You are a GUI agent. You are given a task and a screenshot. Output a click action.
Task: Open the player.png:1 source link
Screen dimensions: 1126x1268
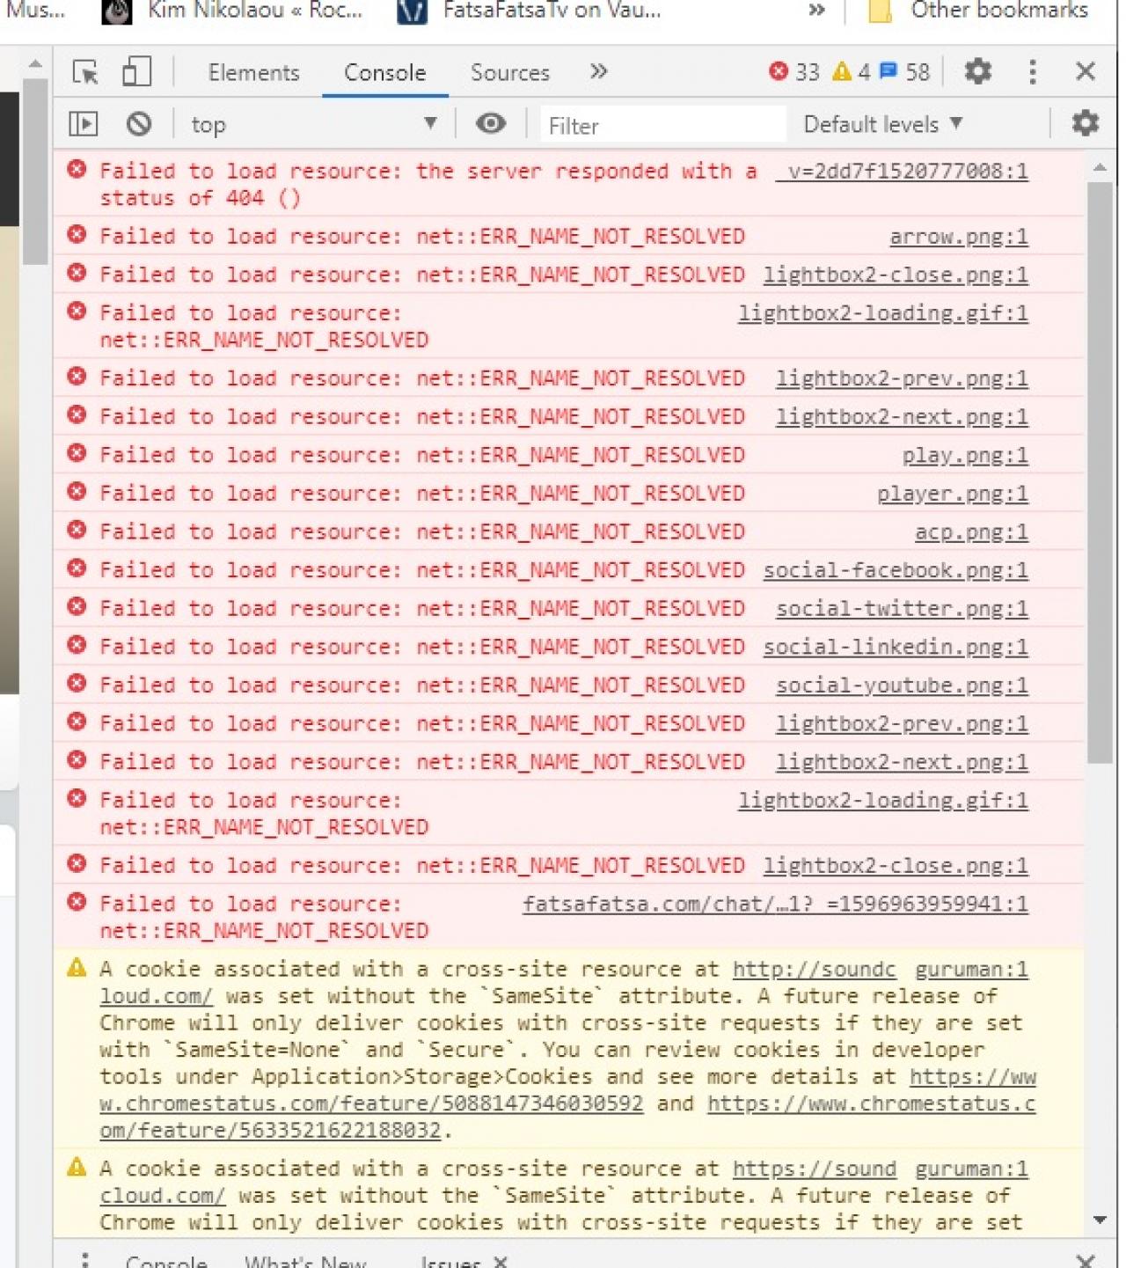pyautogui.click(x=953, y=494)
